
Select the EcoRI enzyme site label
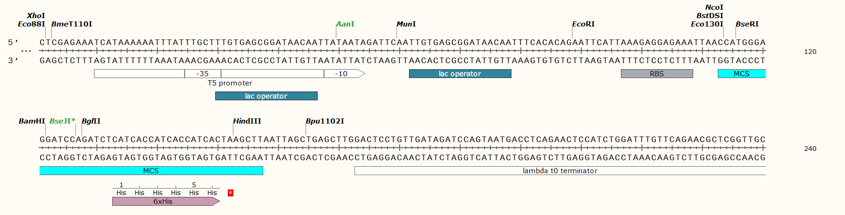pyautogui.click(x=583, y=24)
